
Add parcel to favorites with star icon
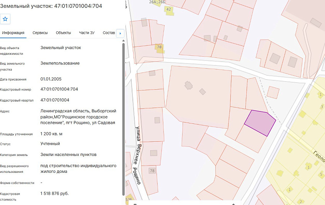point(5,19)
